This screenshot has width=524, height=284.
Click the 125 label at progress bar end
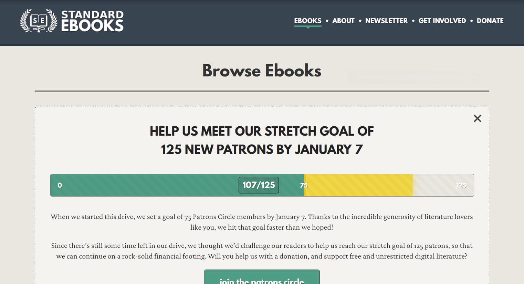click(461, 185)
